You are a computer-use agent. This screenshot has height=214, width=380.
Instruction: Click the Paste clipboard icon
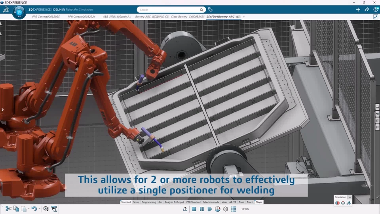coord(24,209)
